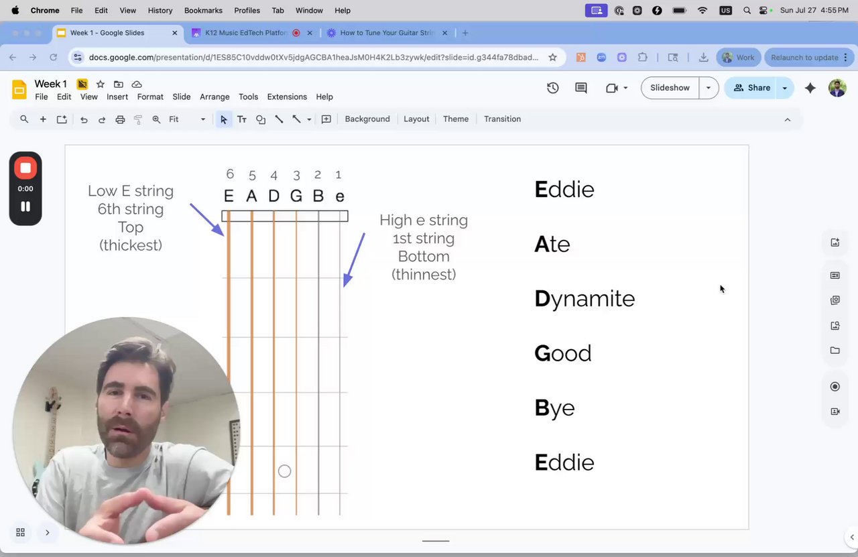Search the menus with magnifier icon
This screenshot has height=557, width=858.
24,119
